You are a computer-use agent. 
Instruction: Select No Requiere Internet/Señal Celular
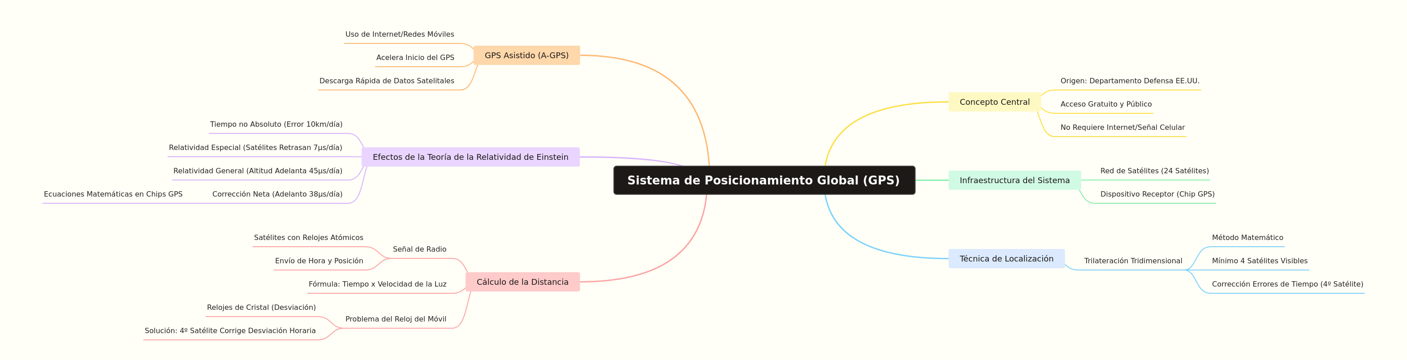click(x=1122, y=128)
